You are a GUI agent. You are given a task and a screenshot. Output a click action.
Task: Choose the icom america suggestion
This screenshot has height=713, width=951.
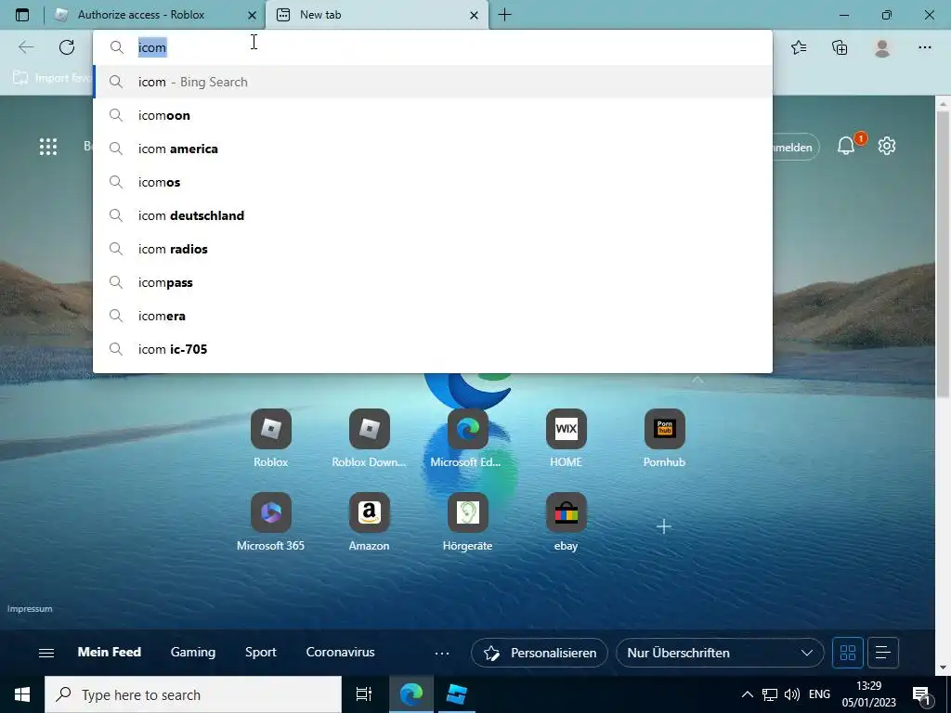pos(433,149)
